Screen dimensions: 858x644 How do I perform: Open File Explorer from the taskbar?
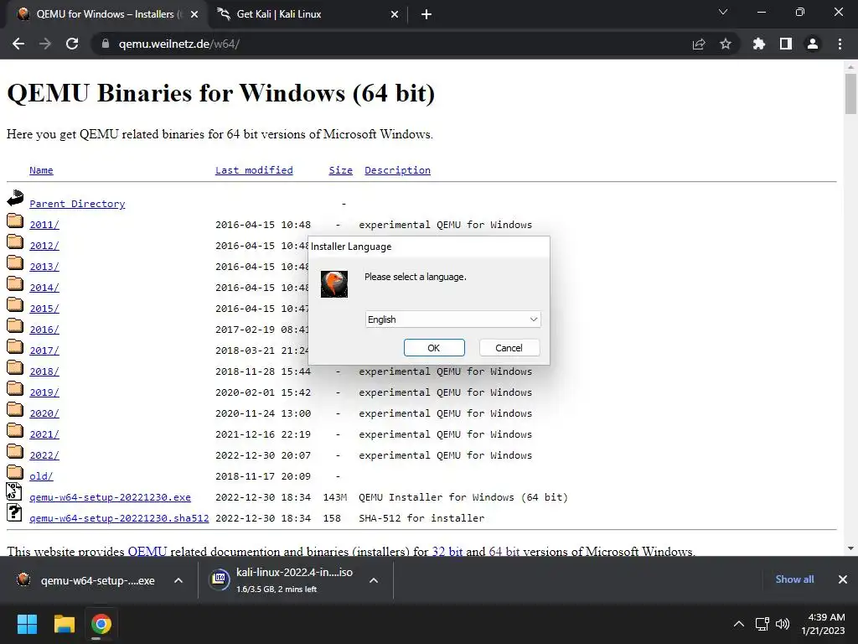click(x=64, y=624)
